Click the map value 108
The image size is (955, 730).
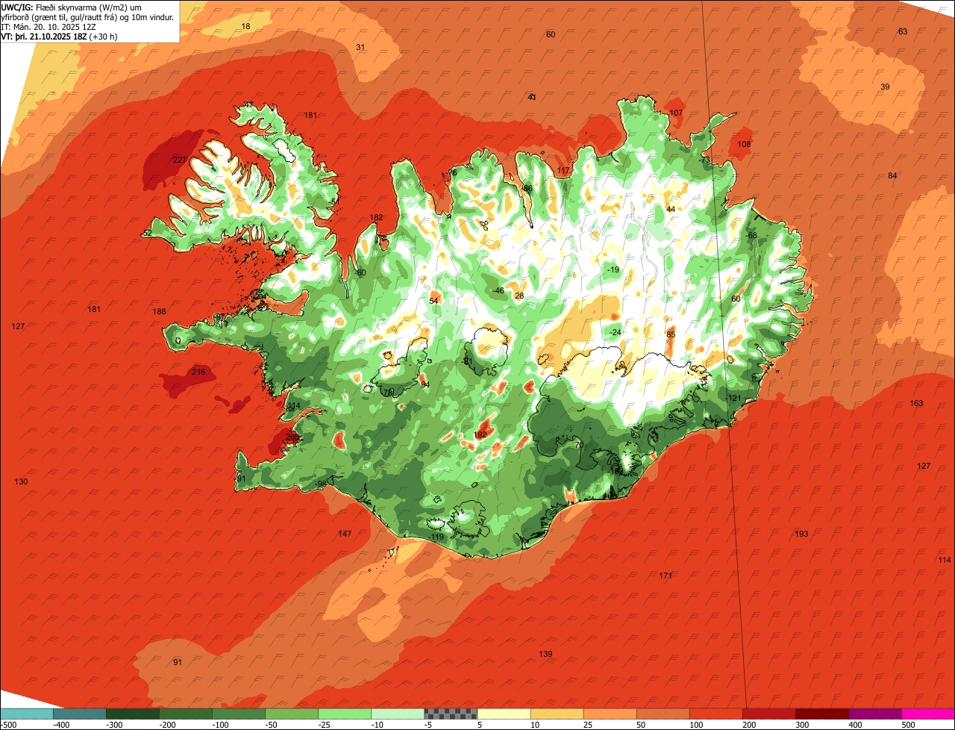(x=744, y=144)
